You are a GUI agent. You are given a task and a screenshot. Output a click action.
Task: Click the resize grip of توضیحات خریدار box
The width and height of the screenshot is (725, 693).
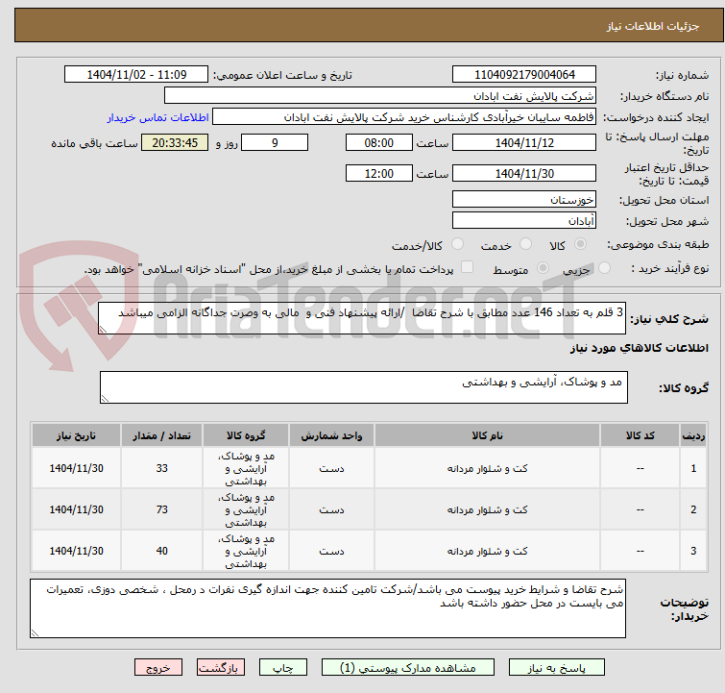36,632
